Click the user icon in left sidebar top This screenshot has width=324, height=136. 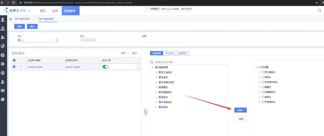3,19
